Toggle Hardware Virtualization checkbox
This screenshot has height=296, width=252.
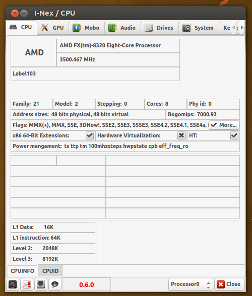click(181, 135)
